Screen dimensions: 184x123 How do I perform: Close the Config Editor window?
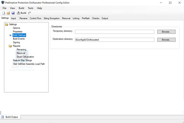179,3
